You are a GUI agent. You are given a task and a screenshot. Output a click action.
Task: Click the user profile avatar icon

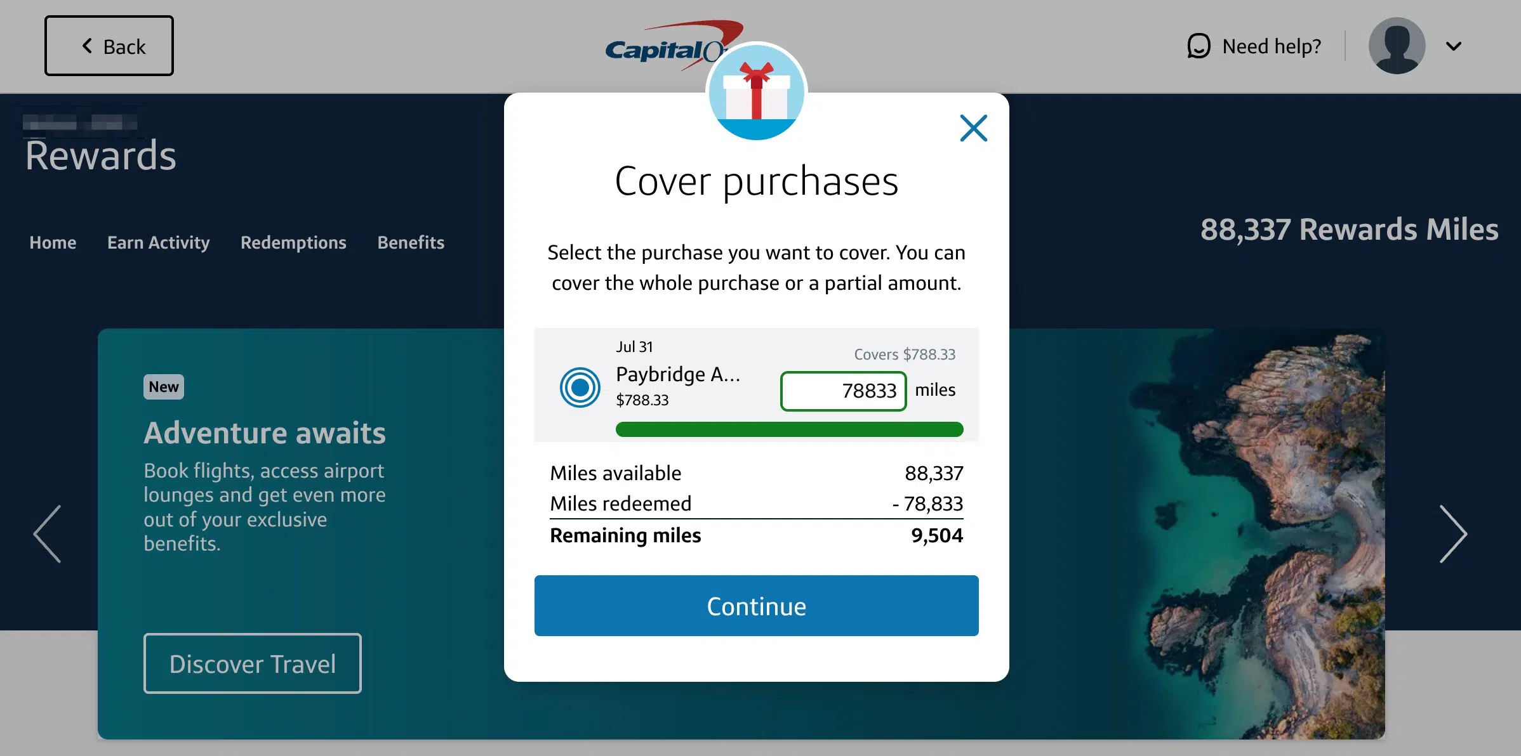click(1398, 44)
